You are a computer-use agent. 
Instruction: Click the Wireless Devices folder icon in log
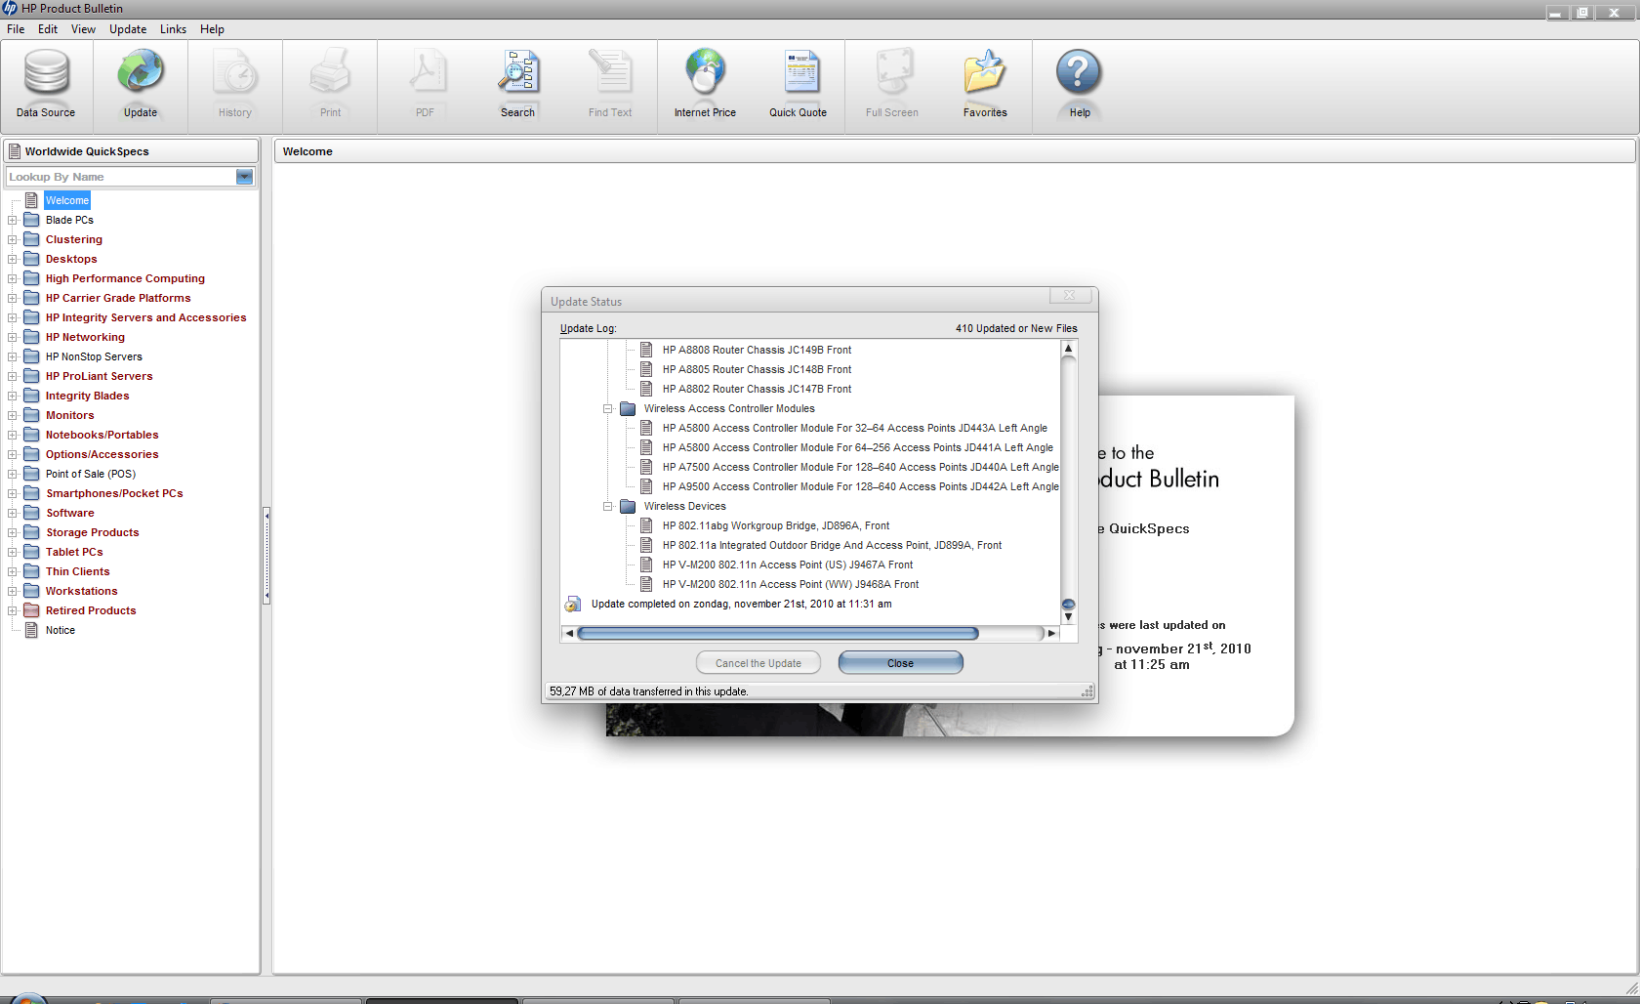point(628,506)
